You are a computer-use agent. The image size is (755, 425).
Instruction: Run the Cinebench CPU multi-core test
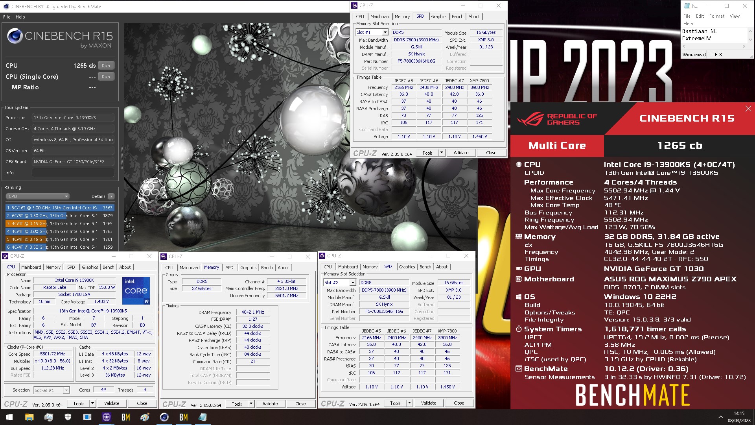coord(106,66)
